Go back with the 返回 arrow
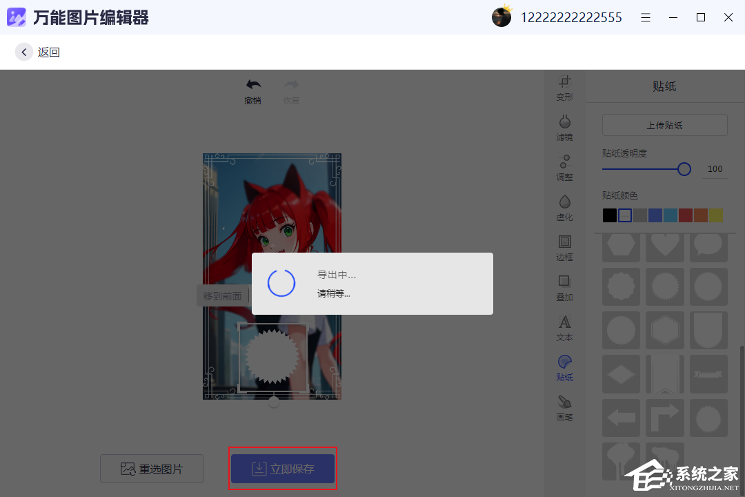 click(x=23, y=52)
